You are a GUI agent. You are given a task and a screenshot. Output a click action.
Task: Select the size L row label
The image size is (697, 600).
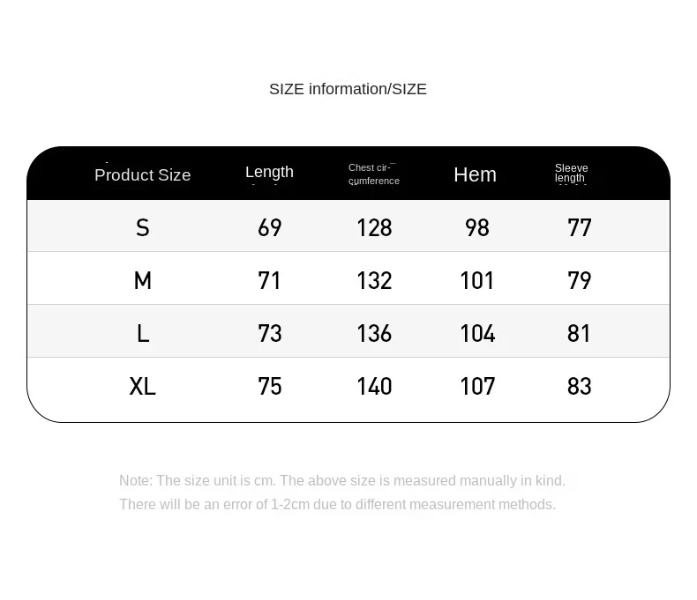(x=143, y=333)
